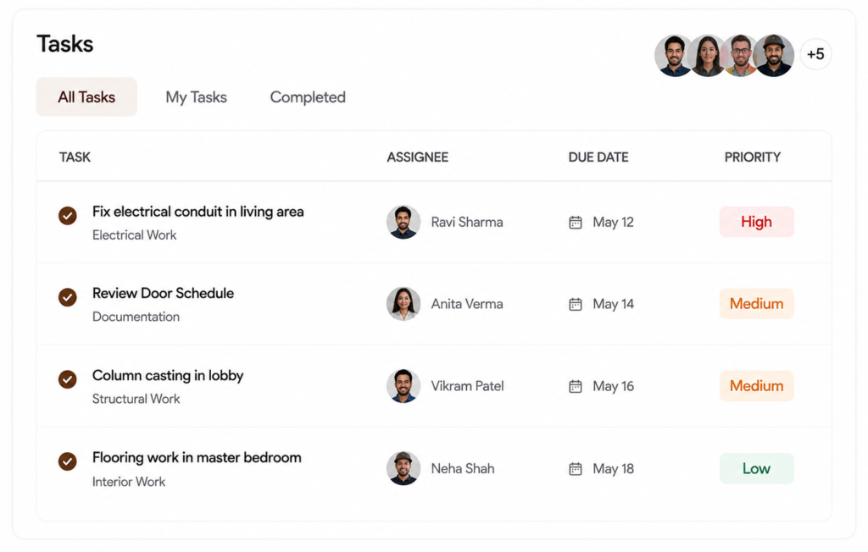
Task: Select Neha Shah's avatar in the table
Action: pyautogui.click(x=403, y=468)
